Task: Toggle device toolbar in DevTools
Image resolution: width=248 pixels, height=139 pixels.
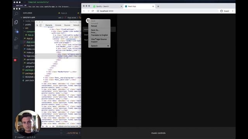Action: coord(41,25)
